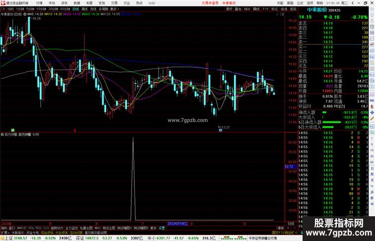Expand the 扩展 panel
The height and width of the screenshot is (241, 375).
(5, 233)
